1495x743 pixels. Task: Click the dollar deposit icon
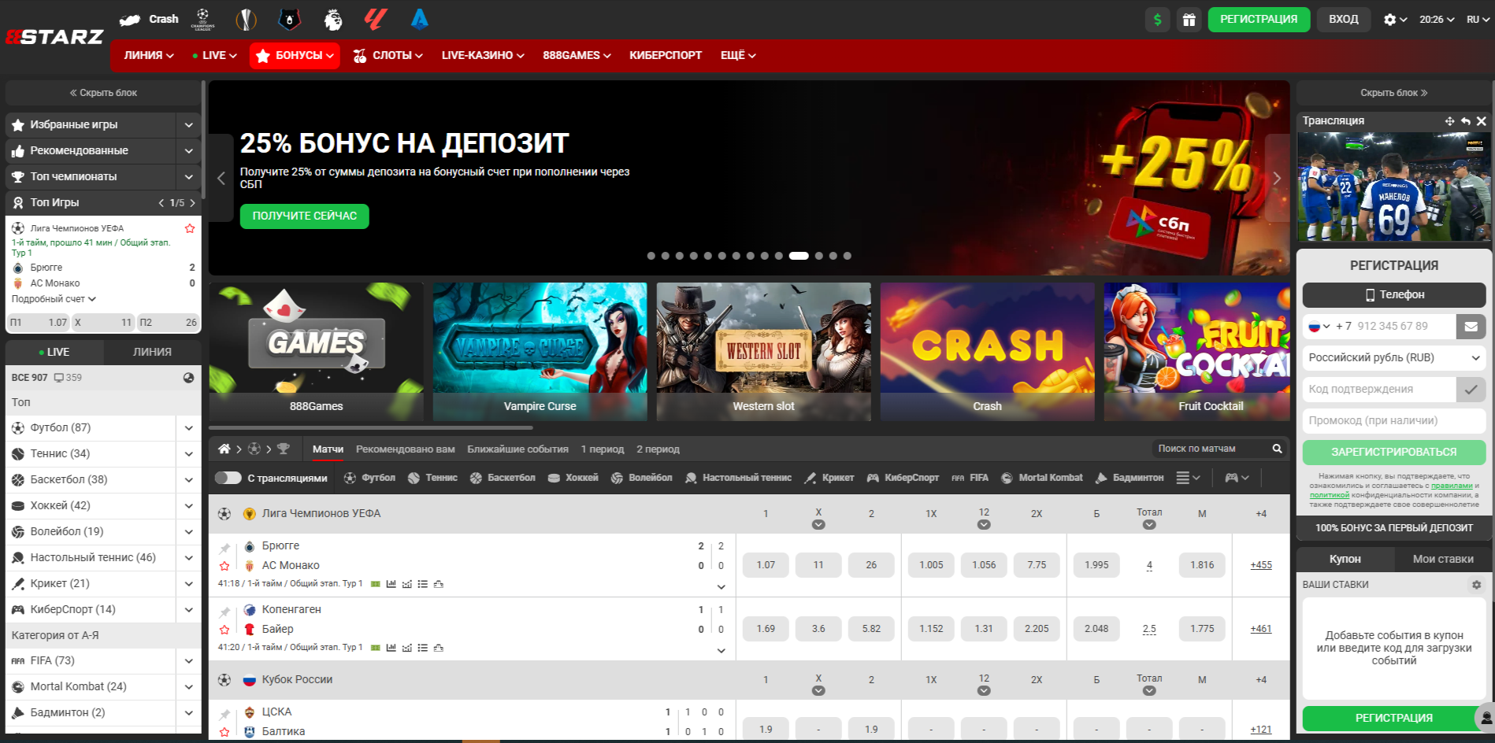point(1157,20)
